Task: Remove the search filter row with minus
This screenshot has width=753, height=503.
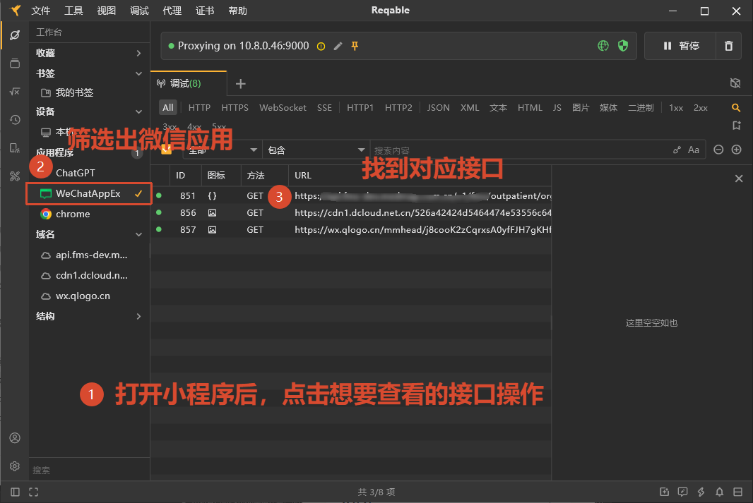Action: (718, 150)
